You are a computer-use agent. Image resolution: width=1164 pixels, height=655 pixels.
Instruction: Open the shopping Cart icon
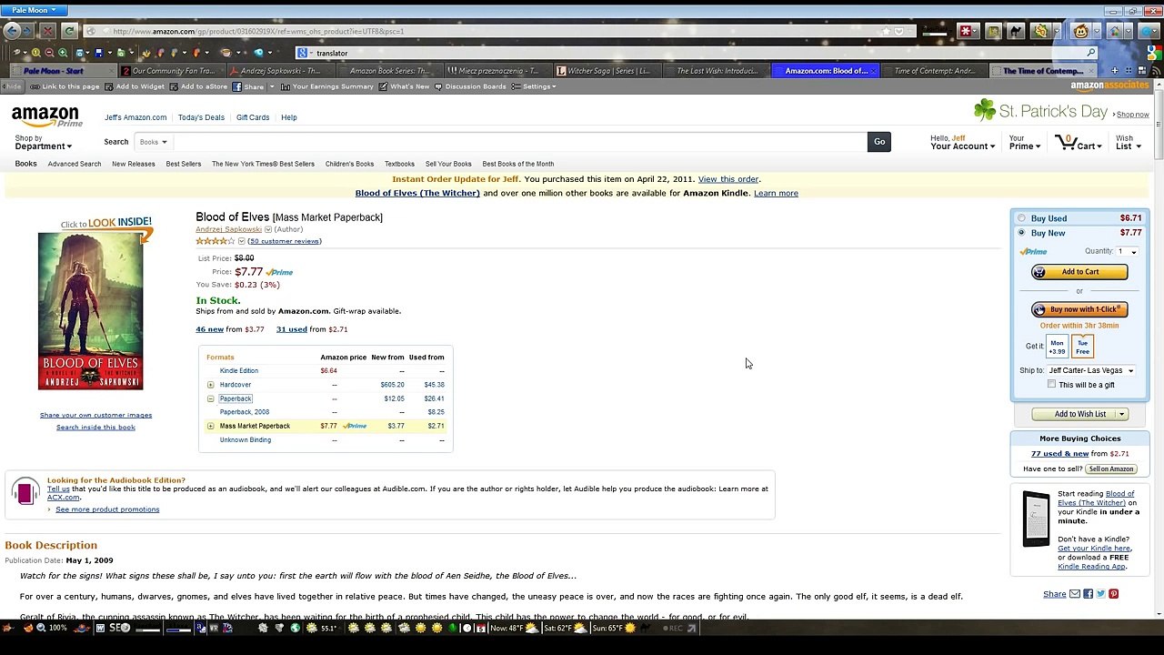(1066, 142)
